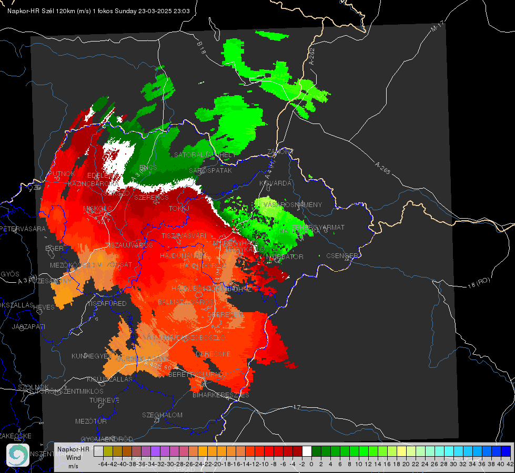Click the 'HEVES' city label
This screenshot has height=473, width=515.
pos(44,307)
